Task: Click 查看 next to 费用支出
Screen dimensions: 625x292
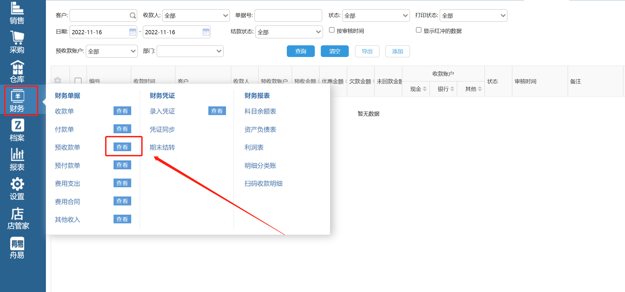Action: tap(122, 183)
